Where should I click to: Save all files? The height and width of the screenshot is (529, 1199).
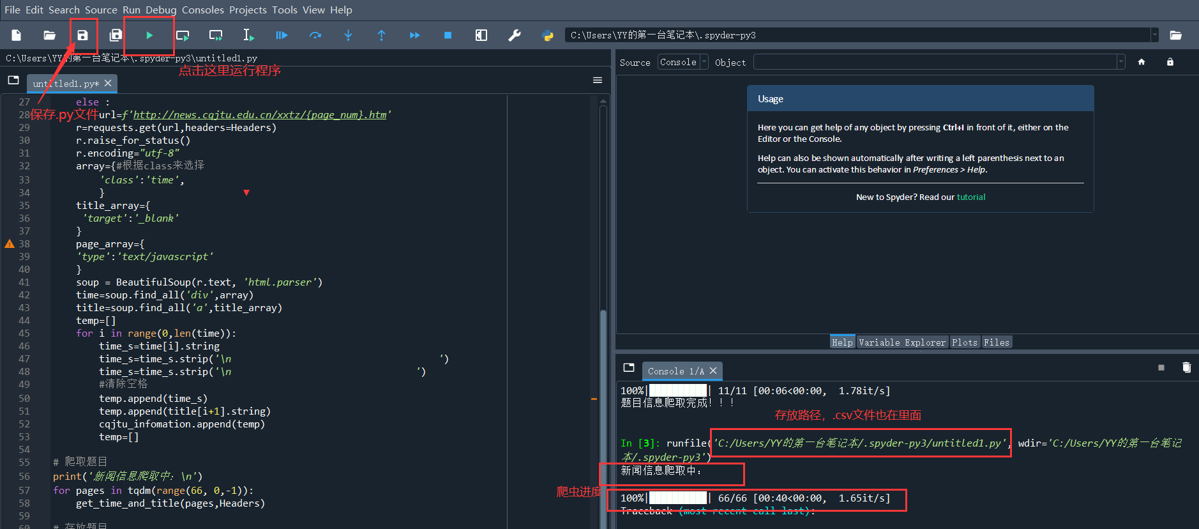pyautogui.click(x=116, y=35)
